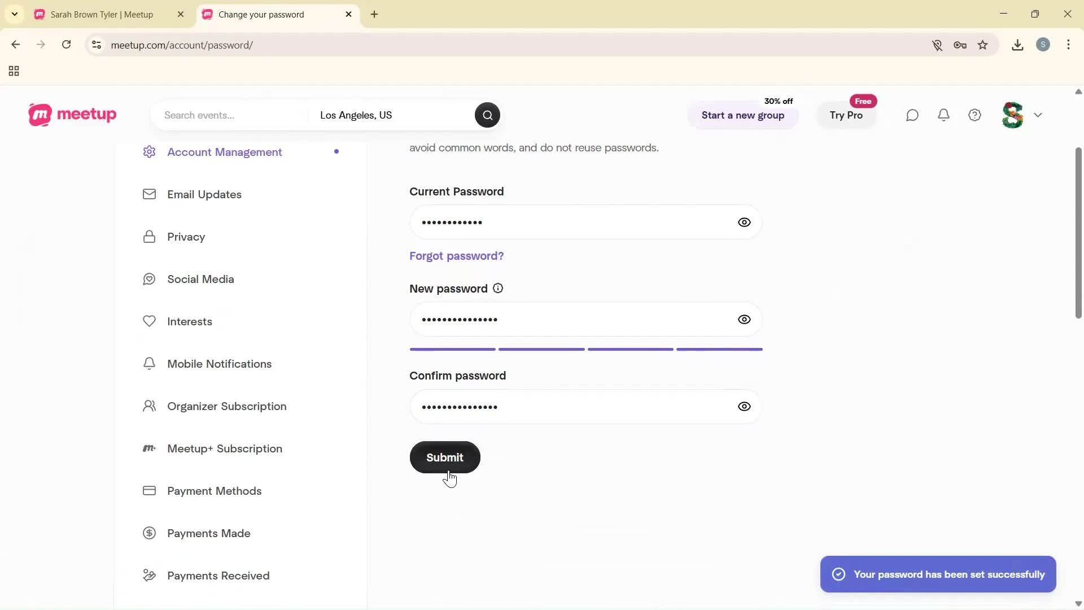Viewport: 1084px width, 610px height.
Task: Select the Email Updates envelope icon
Action: coord(149,194)
